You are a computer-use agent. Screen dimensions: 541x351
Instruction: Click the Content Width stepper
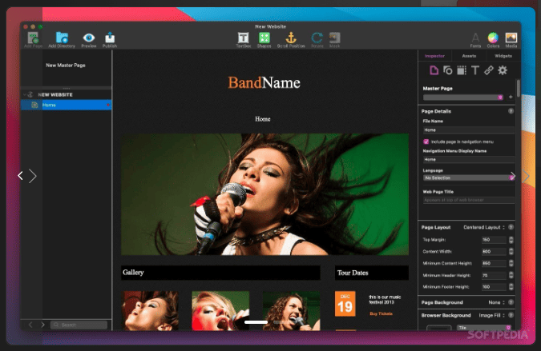pos(511,251)
